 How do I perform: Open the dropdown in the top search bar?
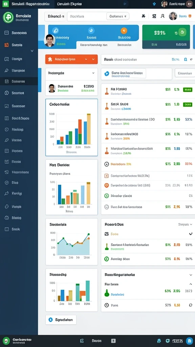point(118,16)
